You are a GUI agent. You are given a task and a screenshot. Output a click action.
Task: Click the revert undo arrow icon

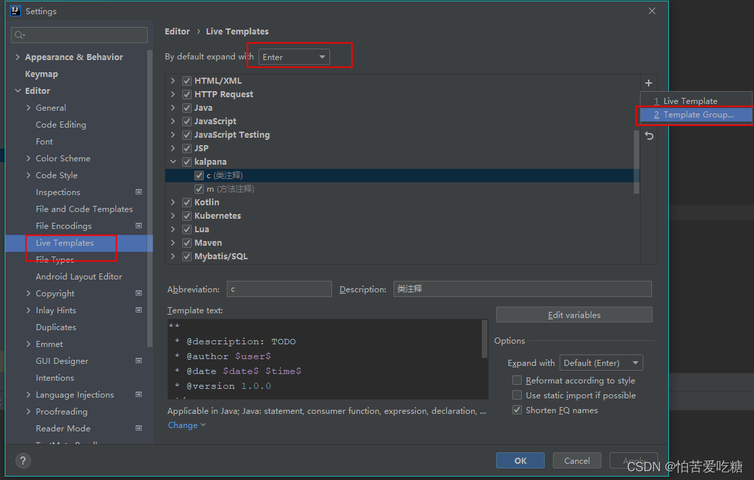click(649, 136)
